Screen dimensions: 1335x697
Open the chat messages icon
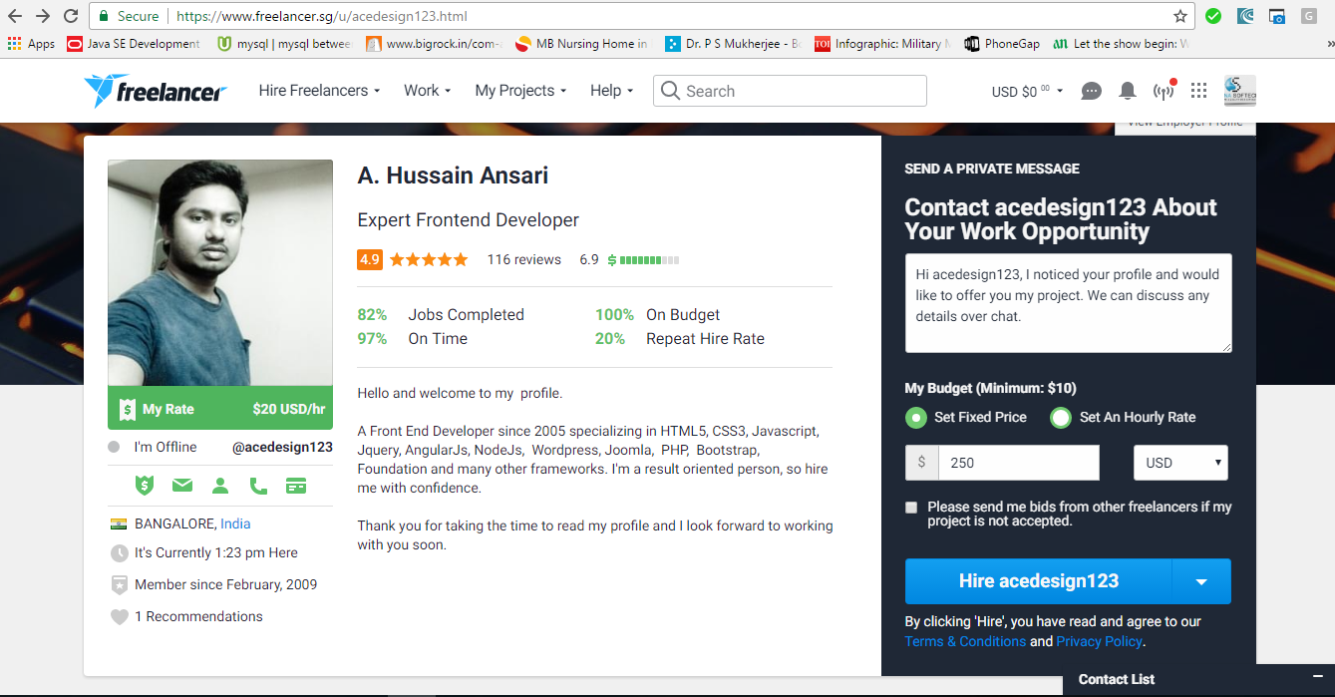click(1092, 91)
